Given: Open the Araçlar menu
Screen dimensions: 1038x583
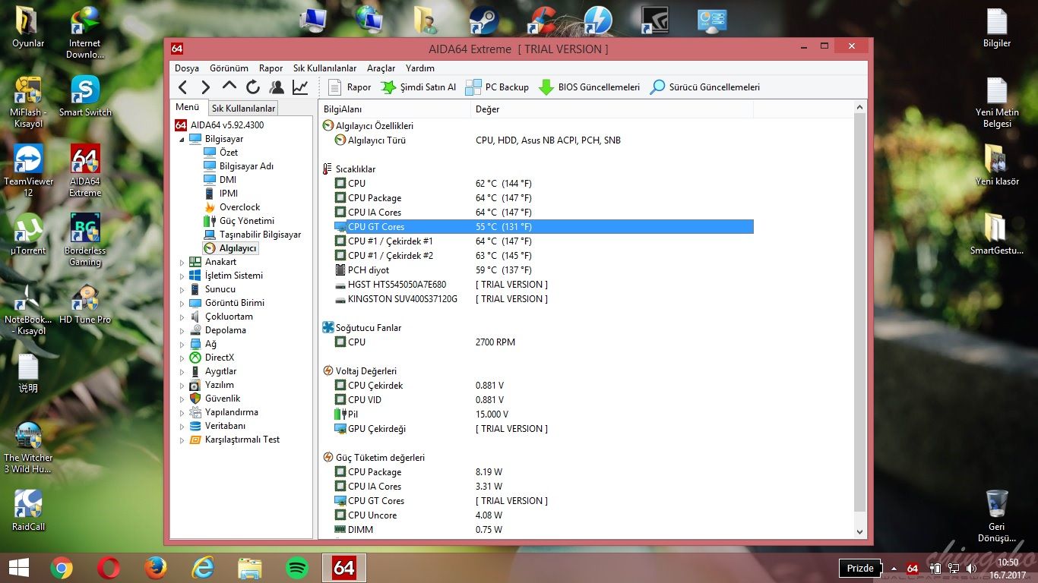Looking at the screenshot, I should coord(381,68).
